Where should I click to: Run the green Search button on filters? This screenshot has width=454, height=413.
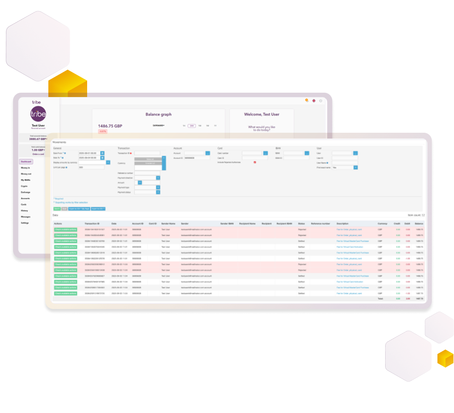click(x=57, y=208)
